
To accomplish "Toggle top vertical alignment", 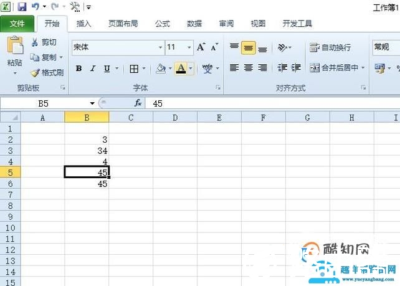I will (234, 47).
